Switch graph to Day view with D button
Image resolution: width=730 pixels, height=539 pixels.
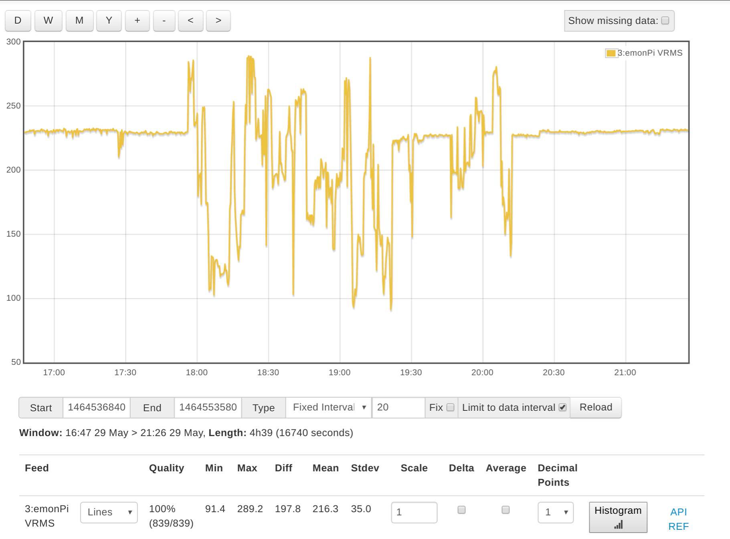pos(18,21)
